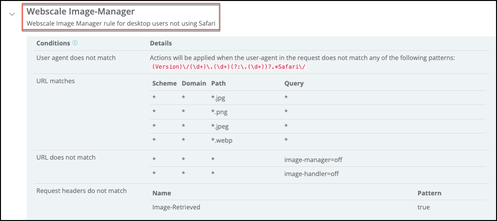Click 'Request headers do not match' condition

(x=81, y=191)
